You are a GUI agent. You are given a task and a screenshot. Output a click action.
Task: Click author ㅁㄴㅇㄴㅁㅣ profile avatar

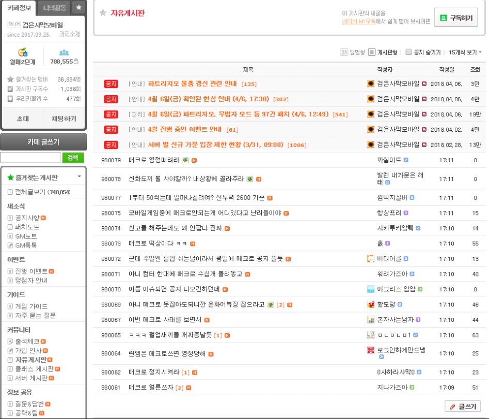pos(370,335)
